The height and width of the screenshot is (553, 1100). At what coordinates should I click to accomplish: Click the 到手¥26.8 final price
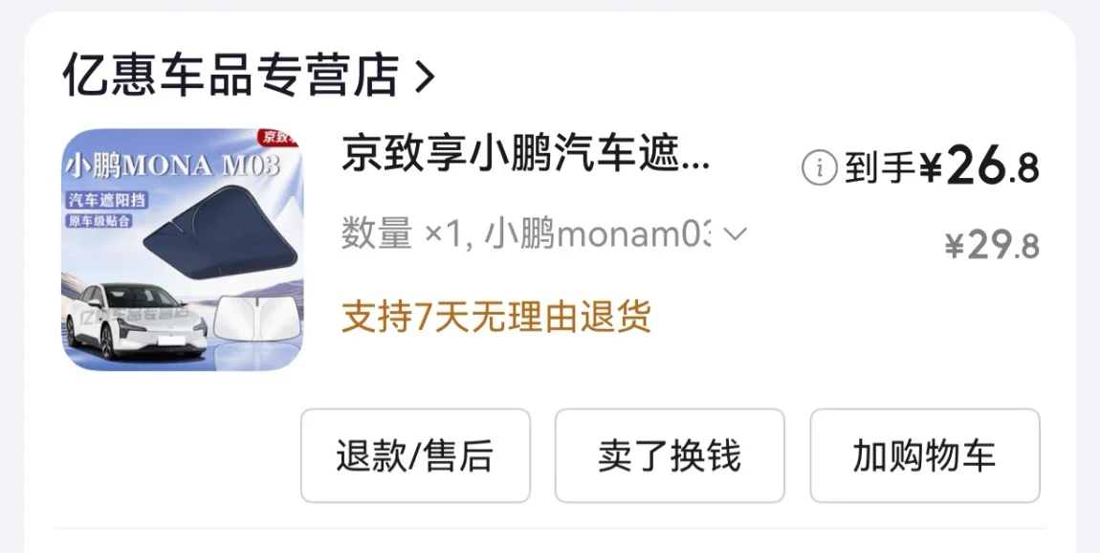(941, 167)
